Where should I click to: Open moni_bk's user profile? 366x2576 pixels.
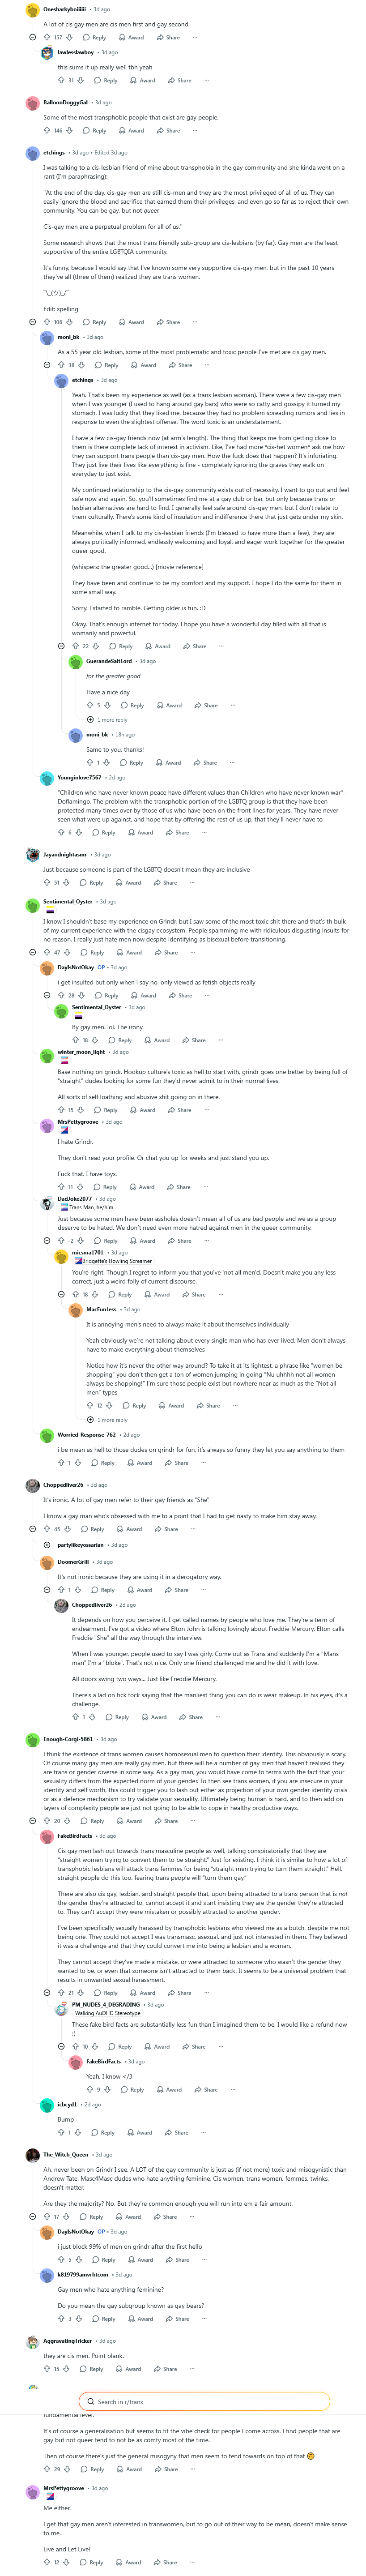pos(69,337)
